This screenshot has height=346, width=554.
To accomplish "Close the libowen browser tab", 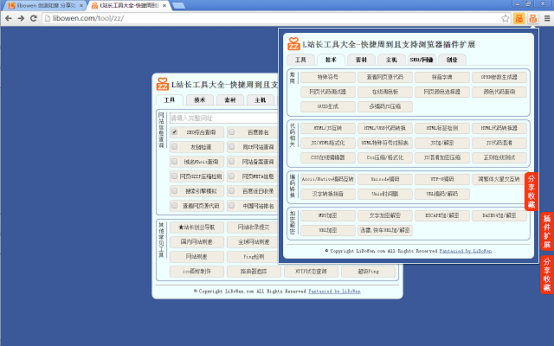I will 81,6.
